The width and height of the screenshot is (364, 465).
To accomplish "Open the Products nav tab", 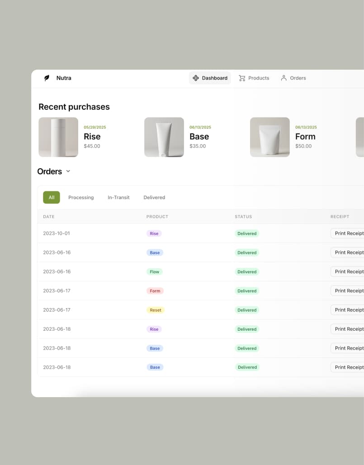I will tap(254, 78).
